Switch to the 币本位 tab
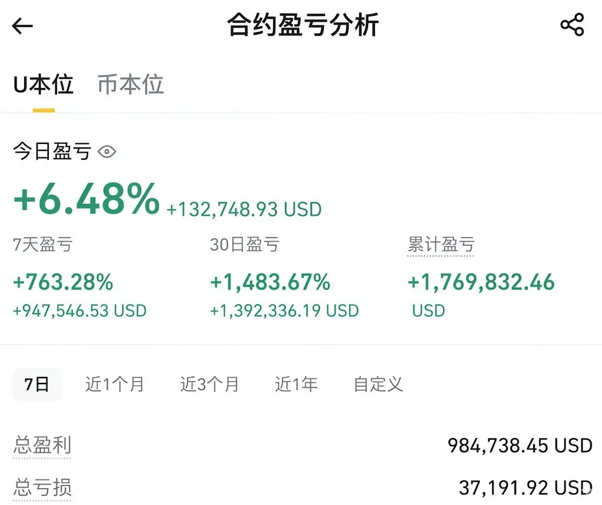The image size is (602, 505). [131, 85]
